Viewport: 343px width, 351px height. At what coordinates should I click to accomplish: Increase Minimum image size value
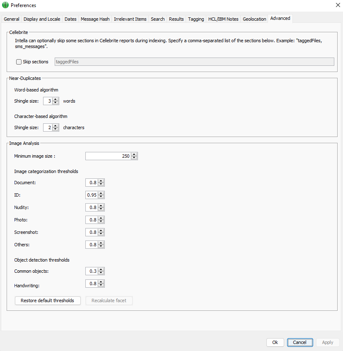[x=134, y=154]
